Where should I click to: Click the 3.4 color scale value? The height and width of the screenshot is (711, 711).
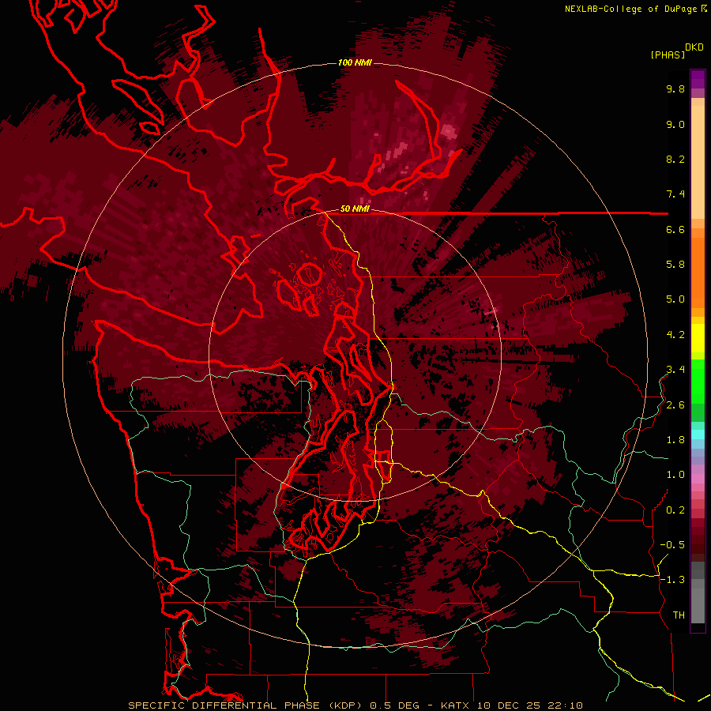[x=675, y=370]
